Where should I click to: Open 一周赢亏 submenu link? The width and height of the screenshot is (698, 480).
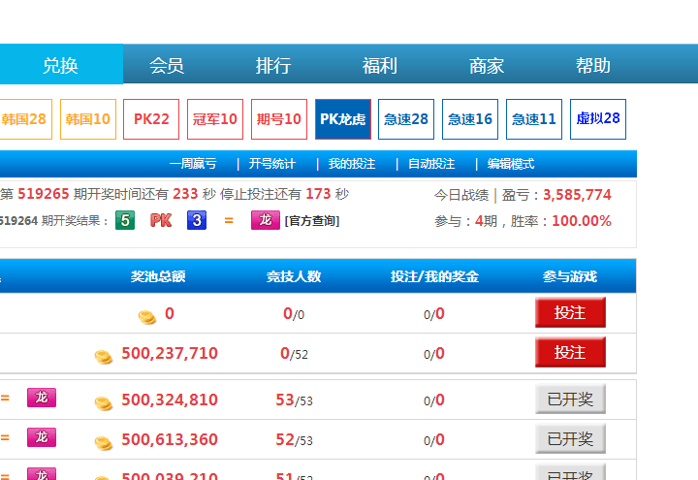click(x=193, y=164)
